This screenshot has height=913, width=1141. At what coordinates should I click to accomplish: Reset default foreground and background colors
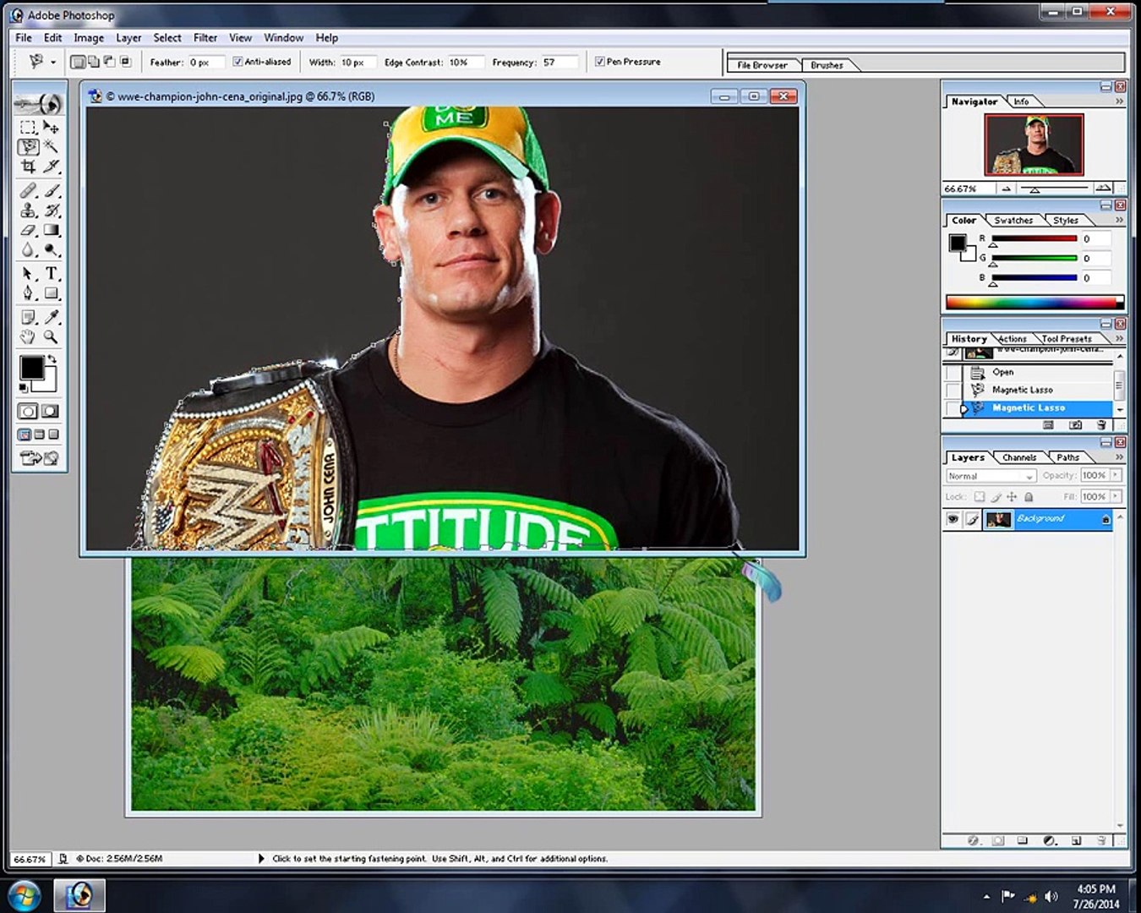click(24, 387)
